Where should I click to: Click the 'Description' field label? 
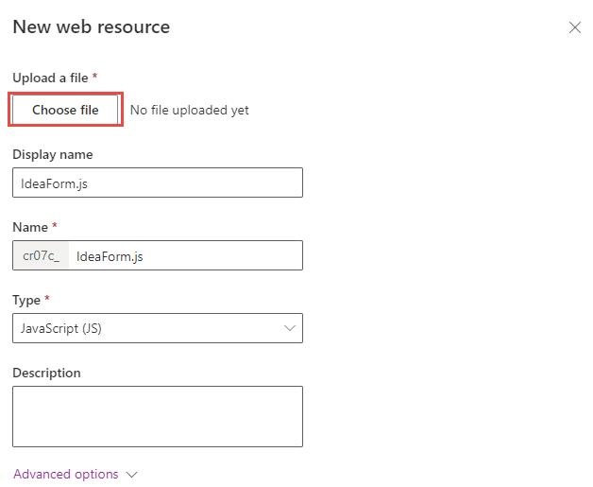[x=46, y=373]
